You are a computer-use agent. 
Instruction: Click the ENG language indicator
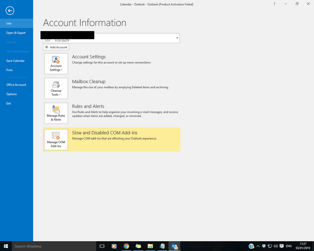point(289,246)
